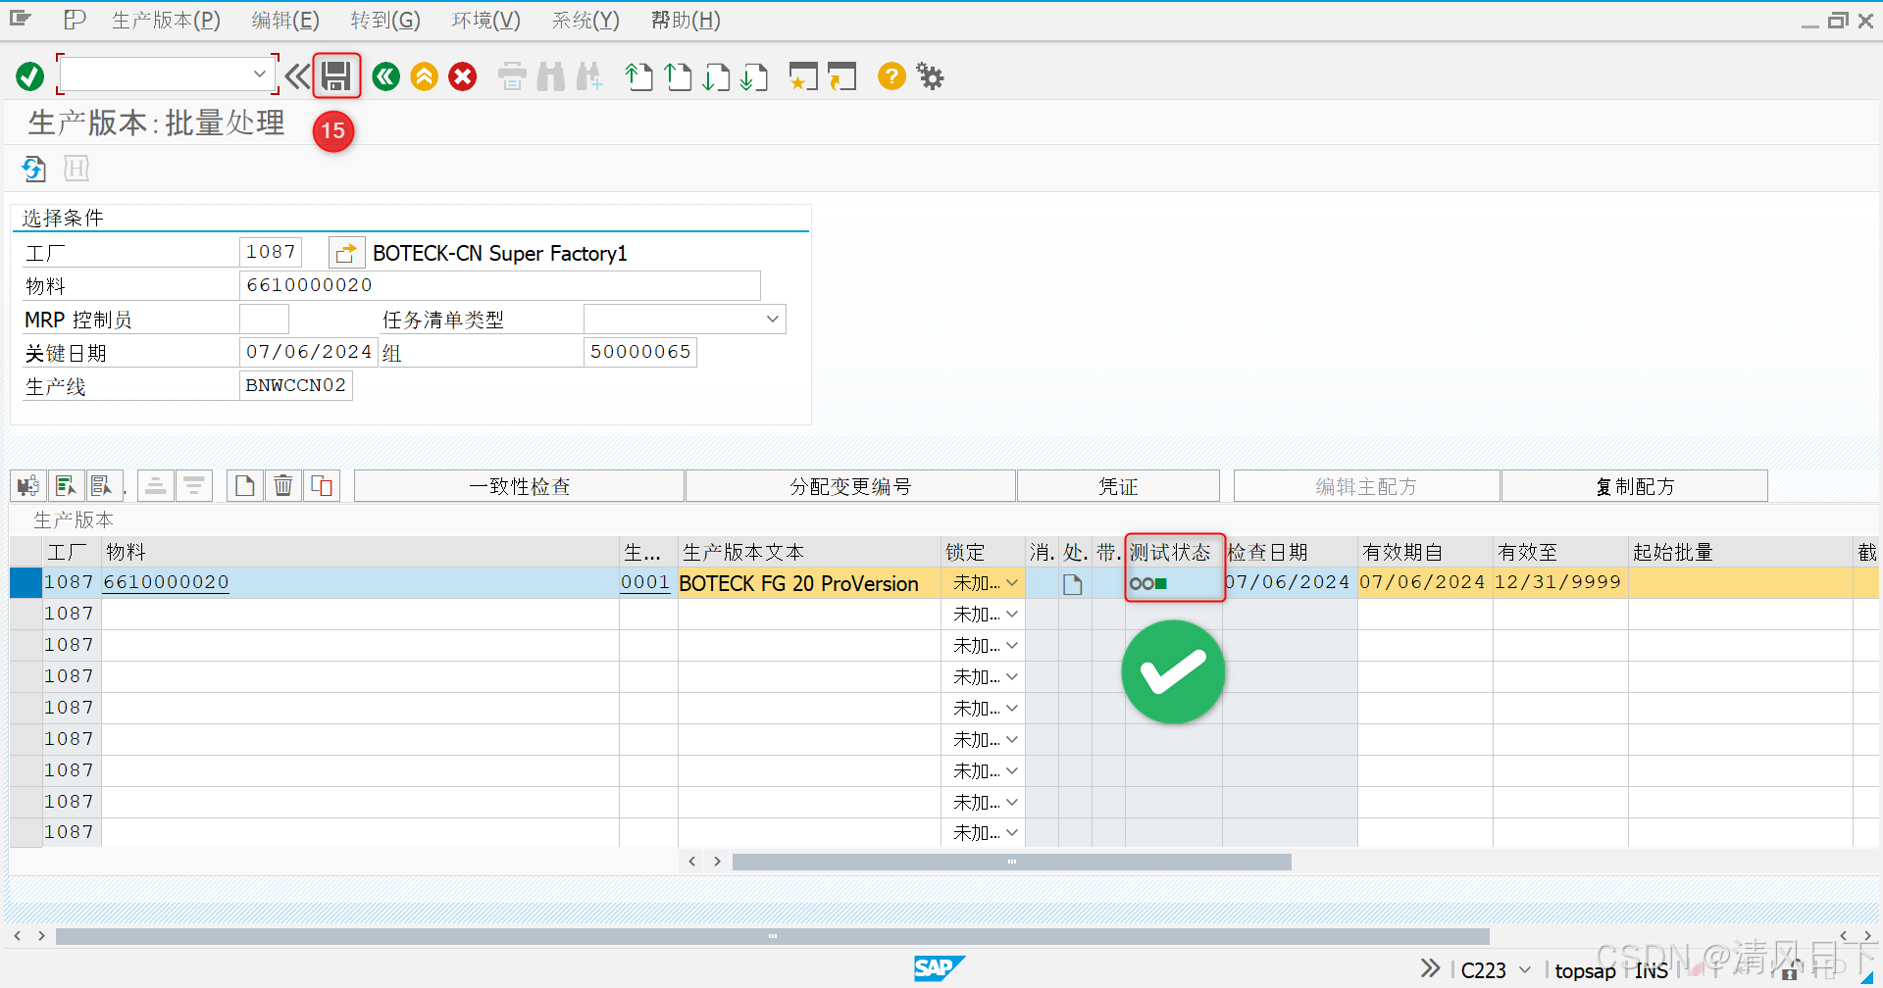Click the greyed H icon beside refresh
The width and height of the screenshot is (1883, 988).
76,169
